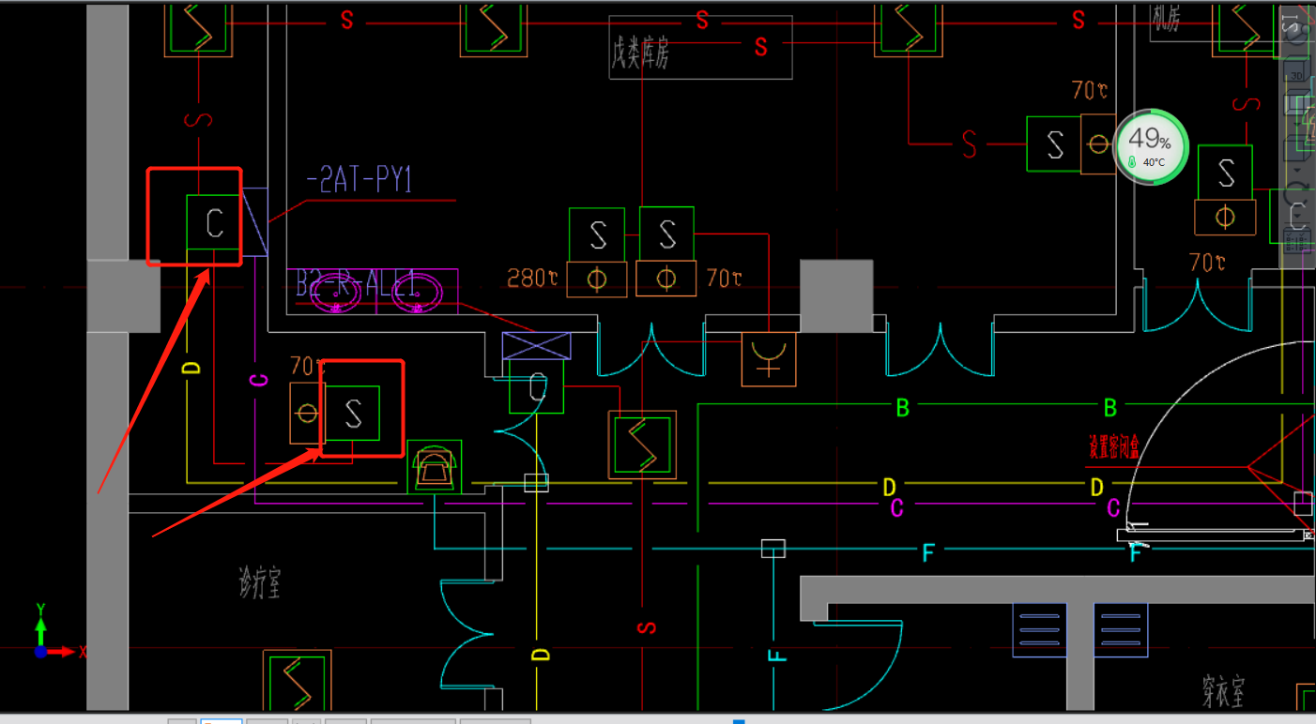Select the gray column block near trident symbol

pyautogui.click(x=836, y=295)
